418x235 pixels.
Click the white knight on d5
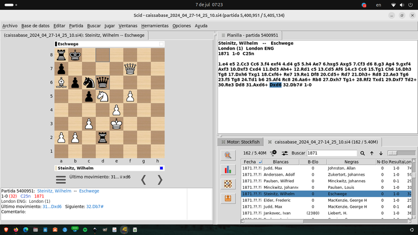tap(103, 96)
